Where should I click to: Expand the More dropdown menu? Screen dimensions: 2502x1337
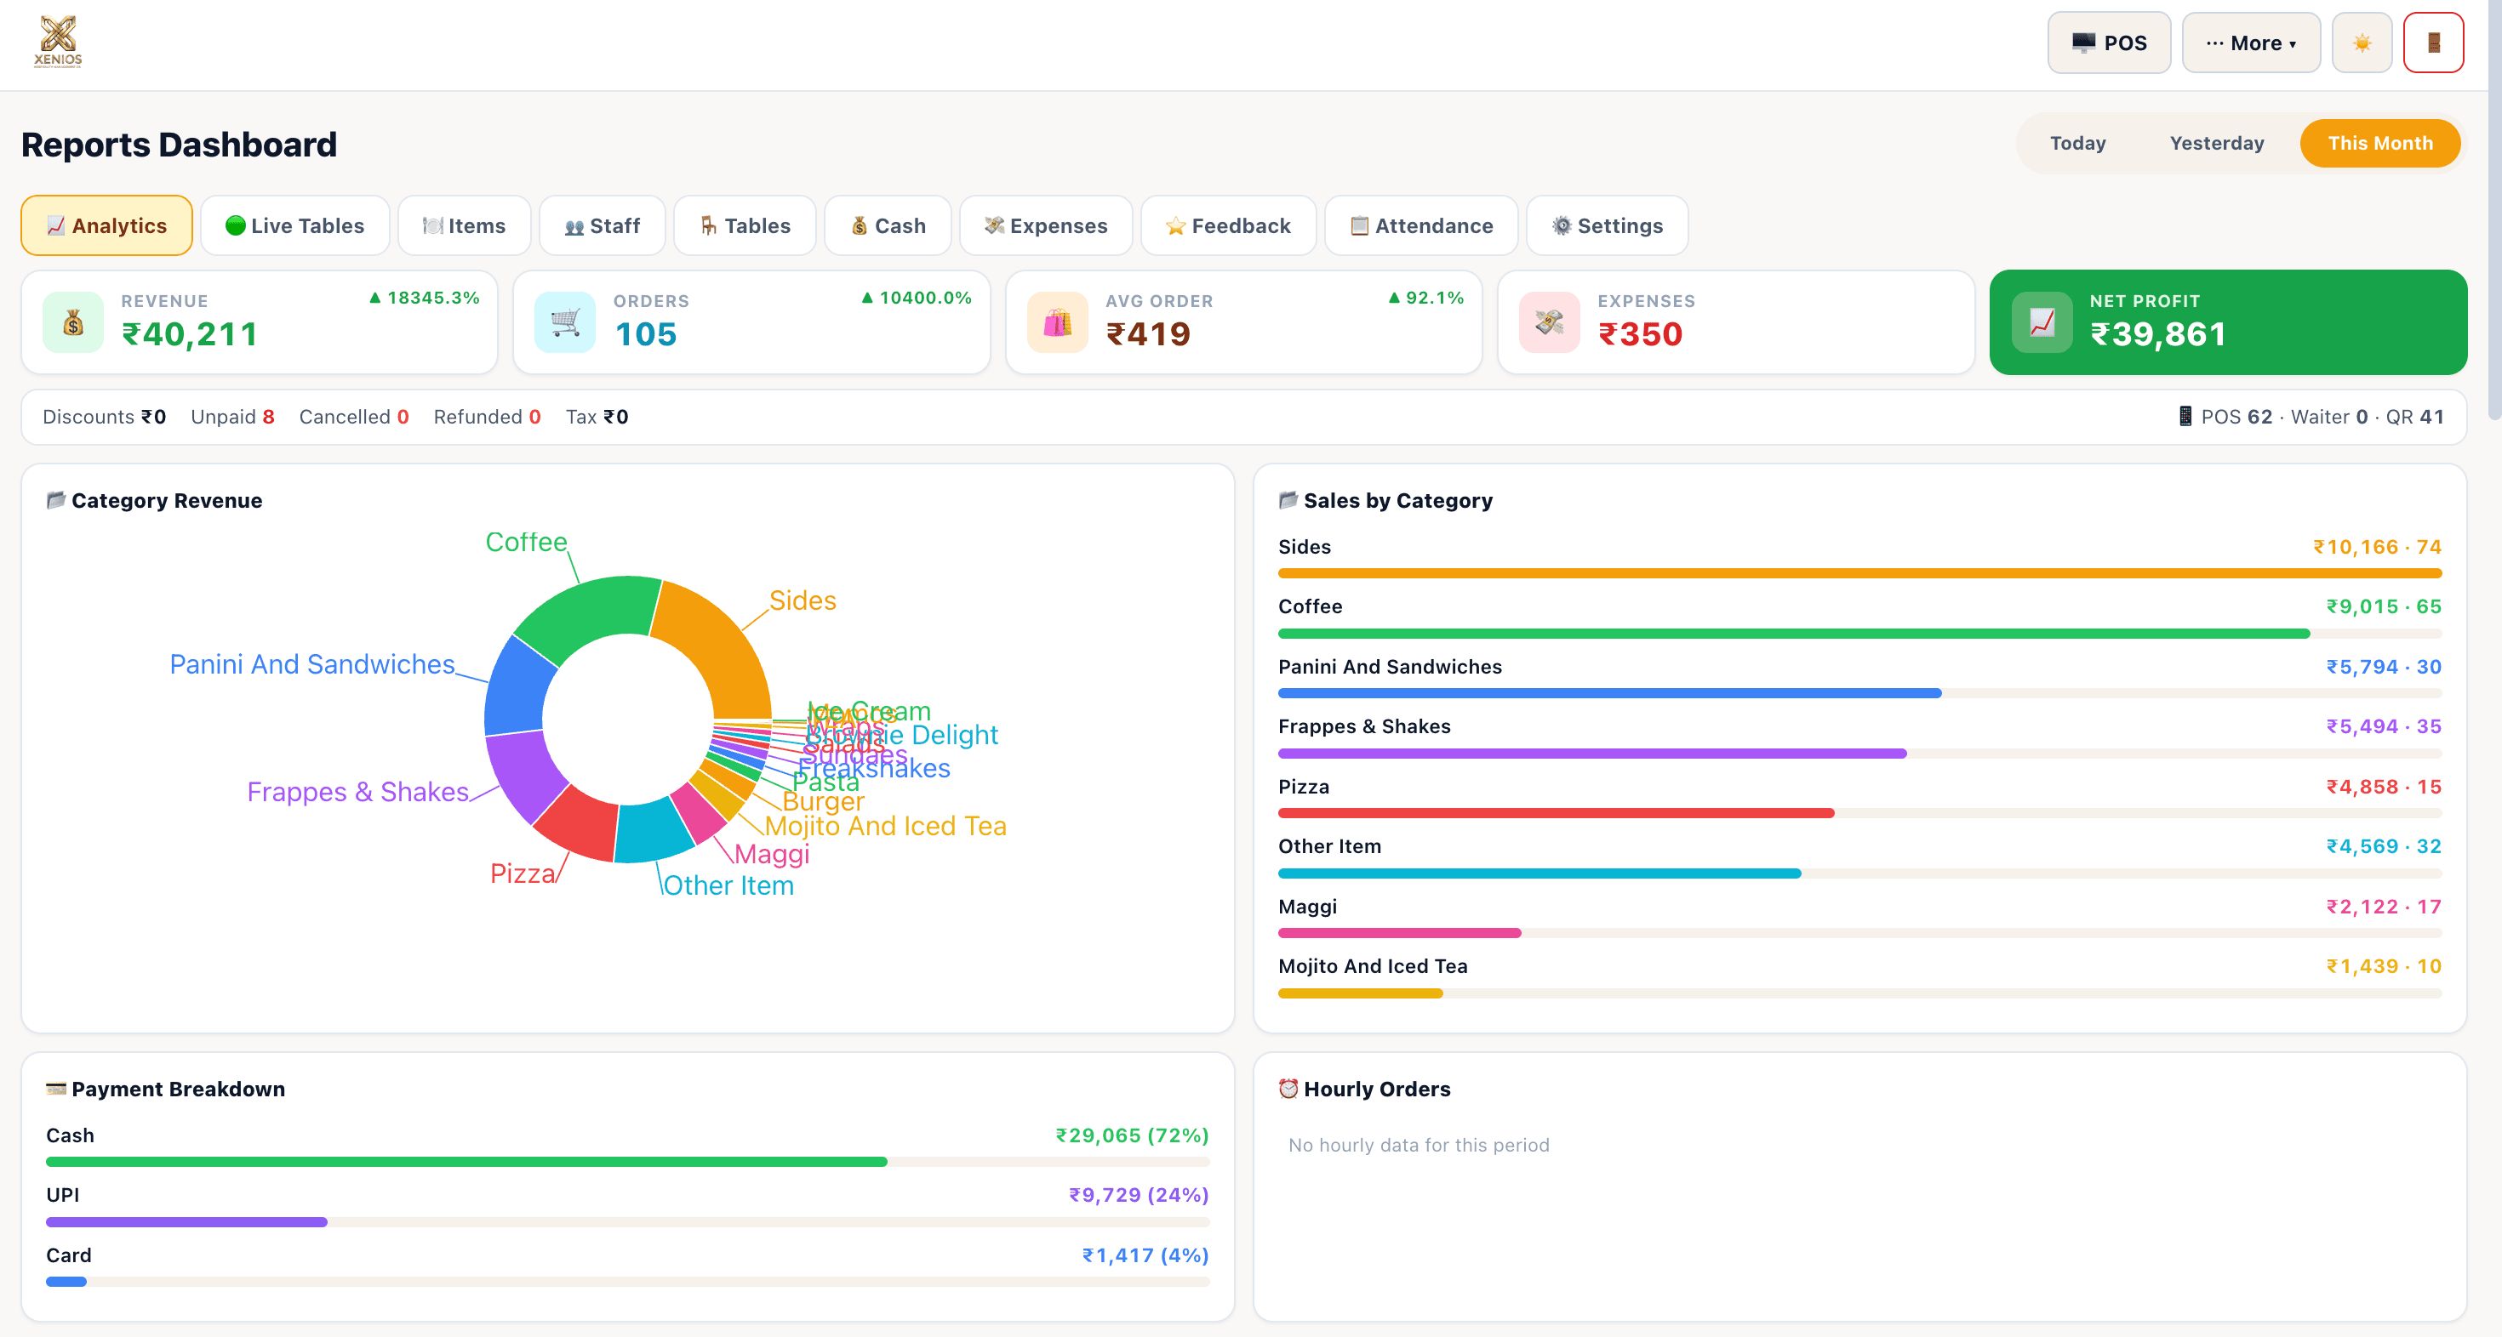2250,43
